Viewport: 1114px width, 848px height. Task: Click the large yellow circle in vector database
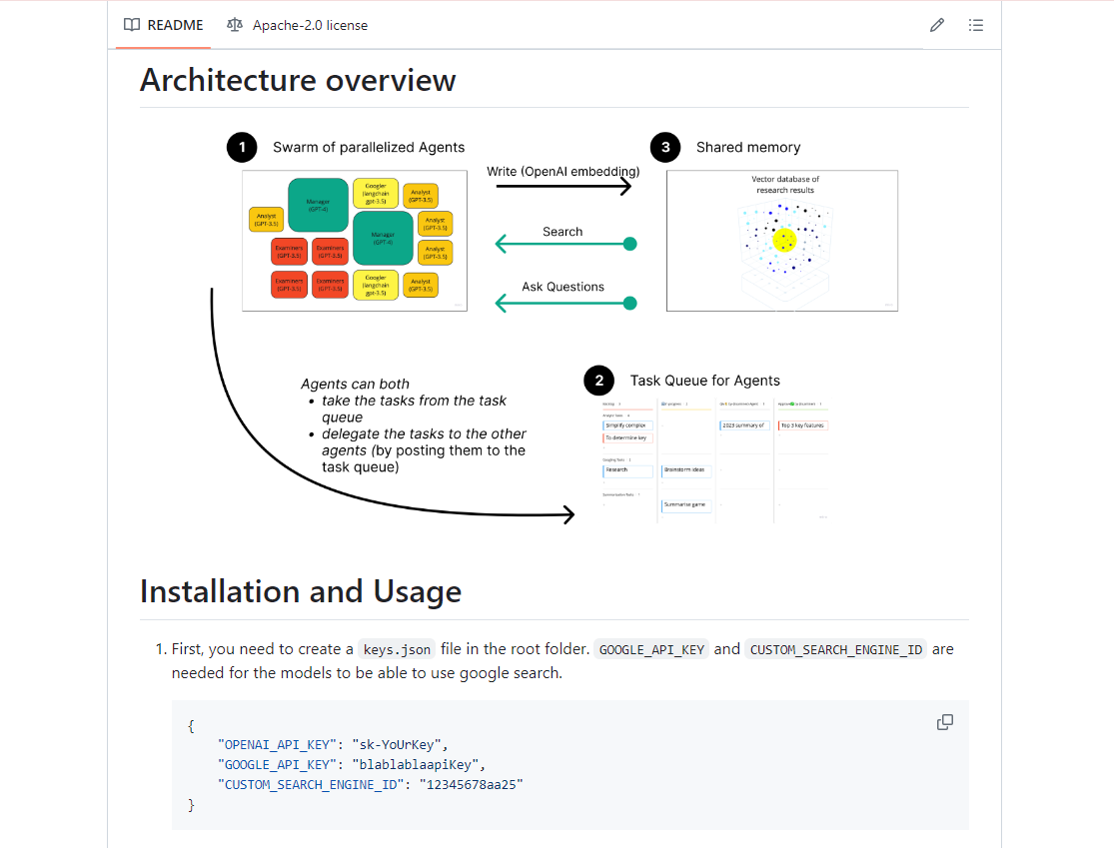tap(784, 240)
